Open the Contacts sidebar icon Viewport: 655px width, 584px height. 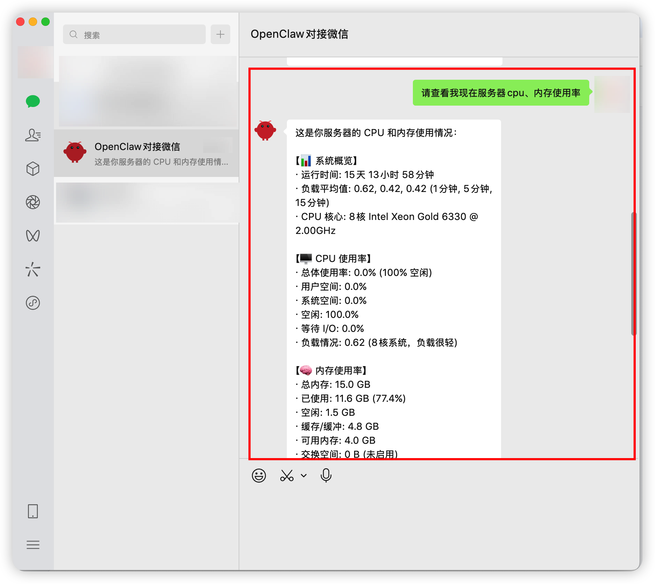coord(33,135)
